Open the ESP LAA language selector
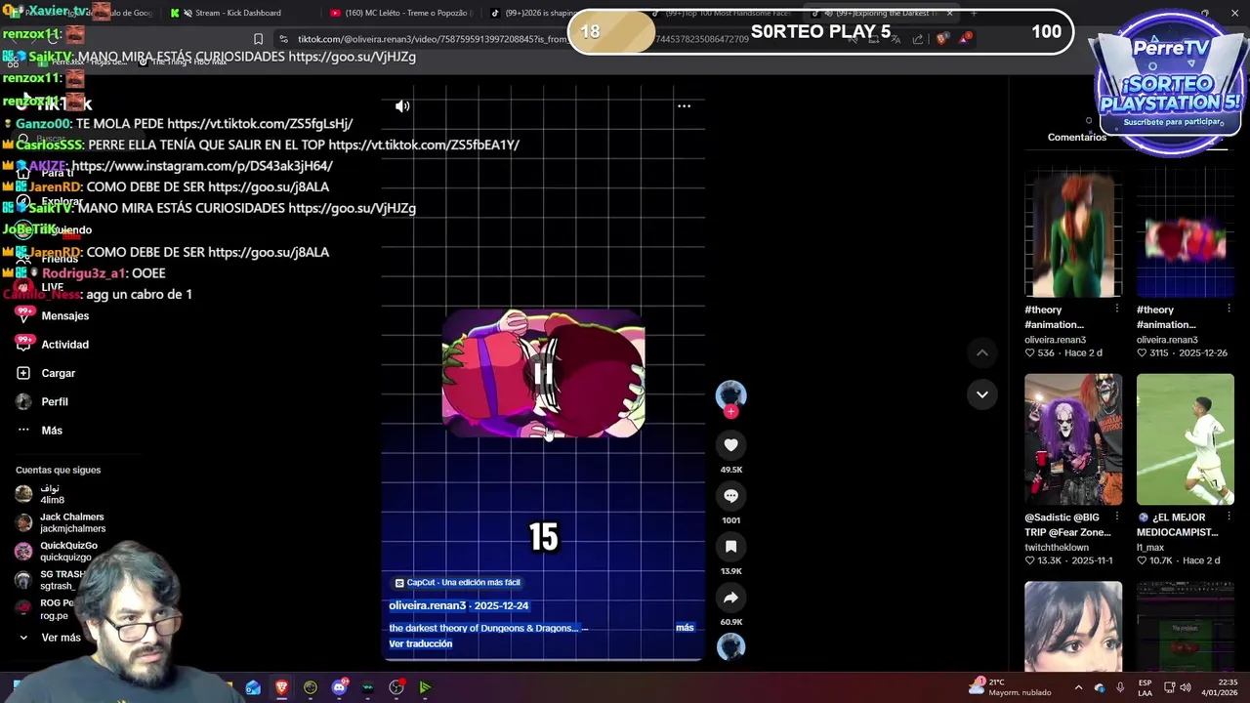 click(x=1146, y=687)
